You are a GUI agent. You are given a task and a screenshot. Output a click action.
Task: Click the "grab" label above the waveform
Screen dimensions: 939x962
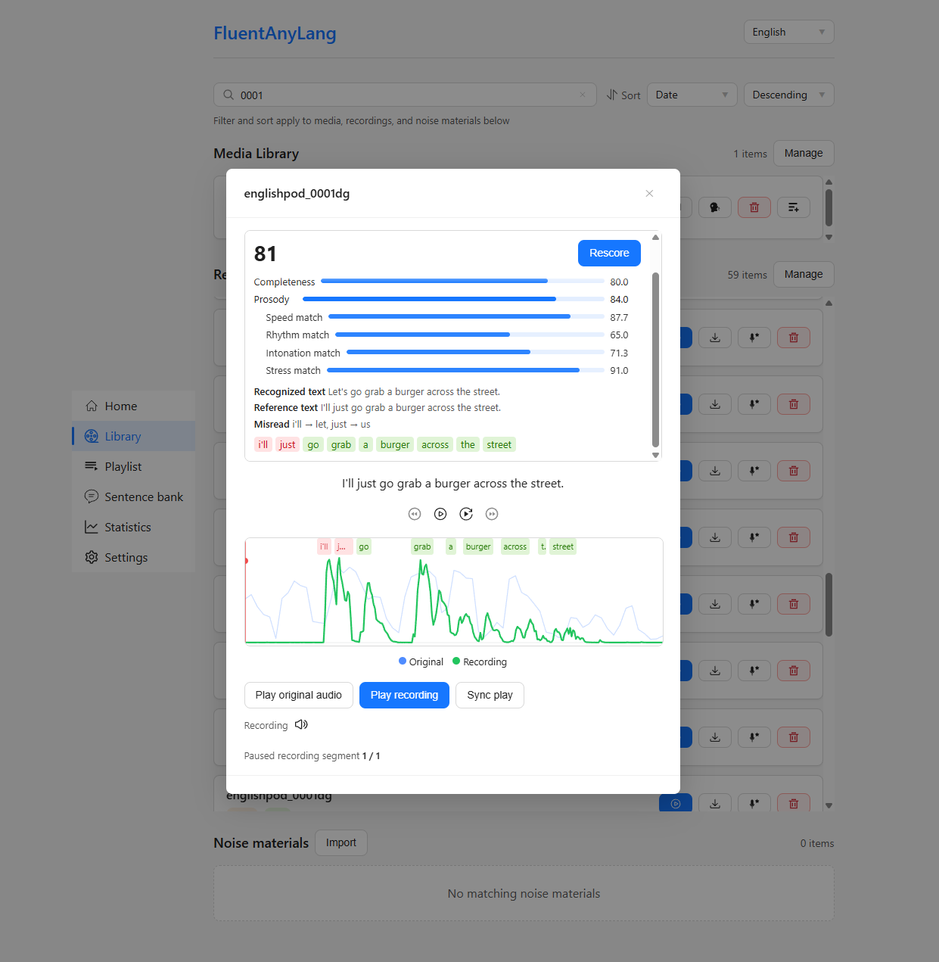(x=422, y=546)
